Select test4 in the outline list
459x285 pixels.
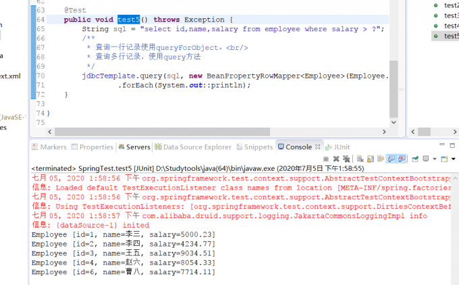click(451, 26)
